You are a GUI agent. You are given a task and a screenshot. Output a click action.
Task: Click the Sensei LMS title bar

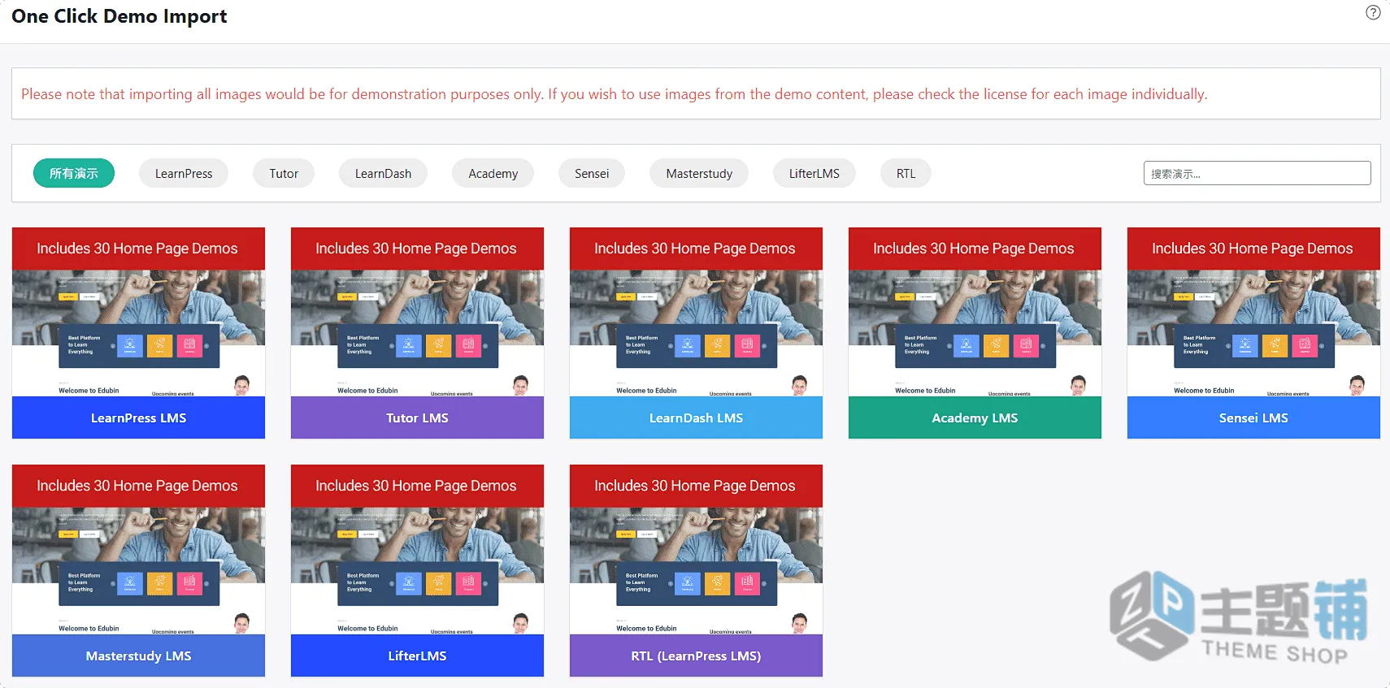pos(1253,418)
